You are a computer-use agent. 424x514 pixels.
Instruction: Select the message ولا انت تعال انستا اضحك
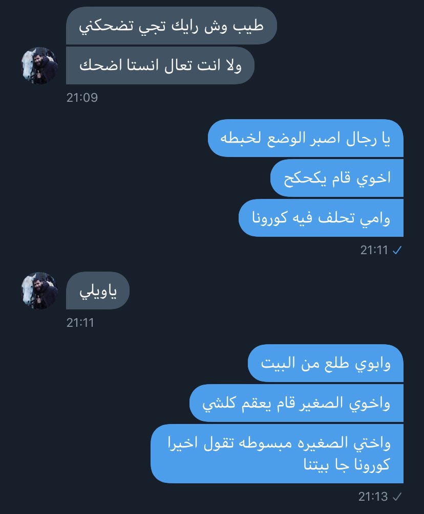point(160,65)
